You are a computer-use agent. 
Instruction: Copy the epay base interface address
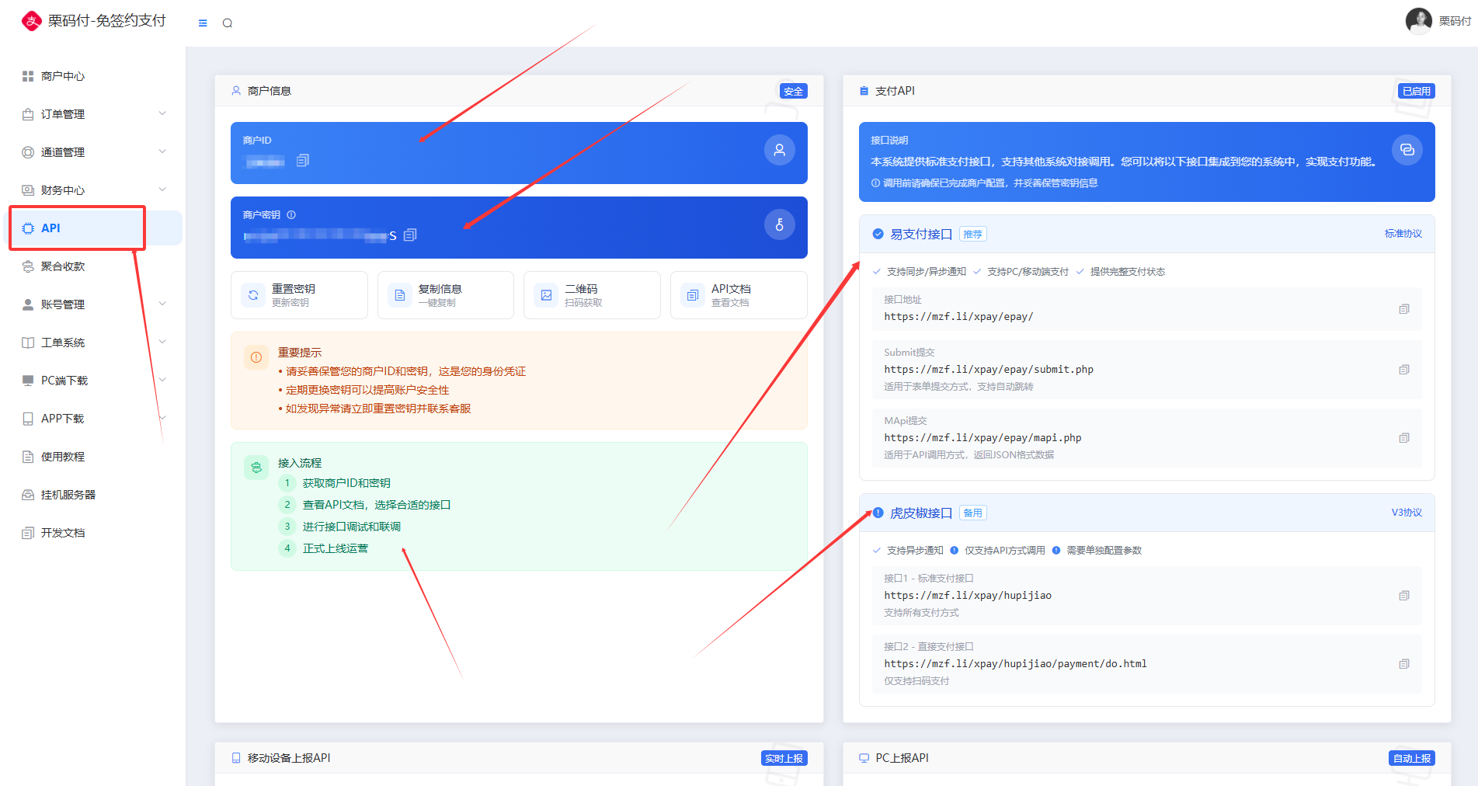click(x=1403, y=309)
